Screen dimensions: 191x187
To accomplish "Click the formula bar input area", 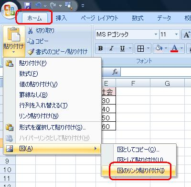I will click(x=156, y=72).
